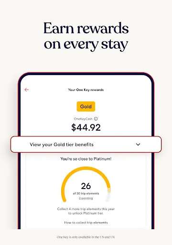Click the You're so close to Platinum heading
The height and width of the screenshot is (245, 172).
click(86, 159)
